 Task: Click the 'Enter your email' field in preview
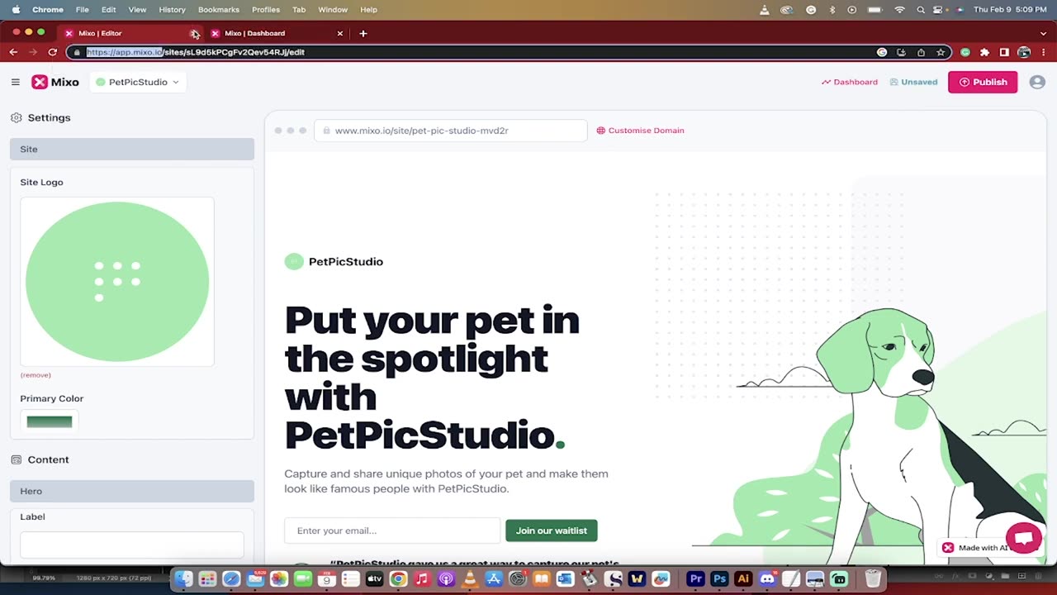(x=392, y=531)
